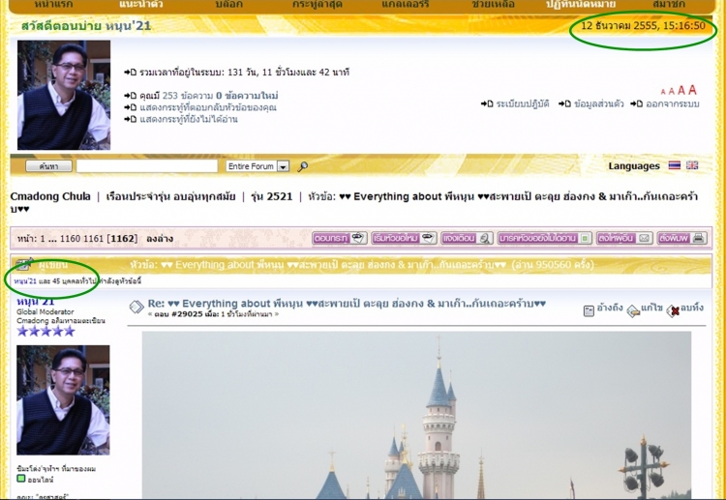The width and height of the screenshot is (726, 500).
Task: Click the top profile avatar photo
Action: (64, 95)
